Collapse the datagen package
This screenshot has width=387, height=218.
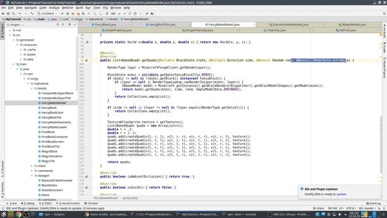[32, 176]
